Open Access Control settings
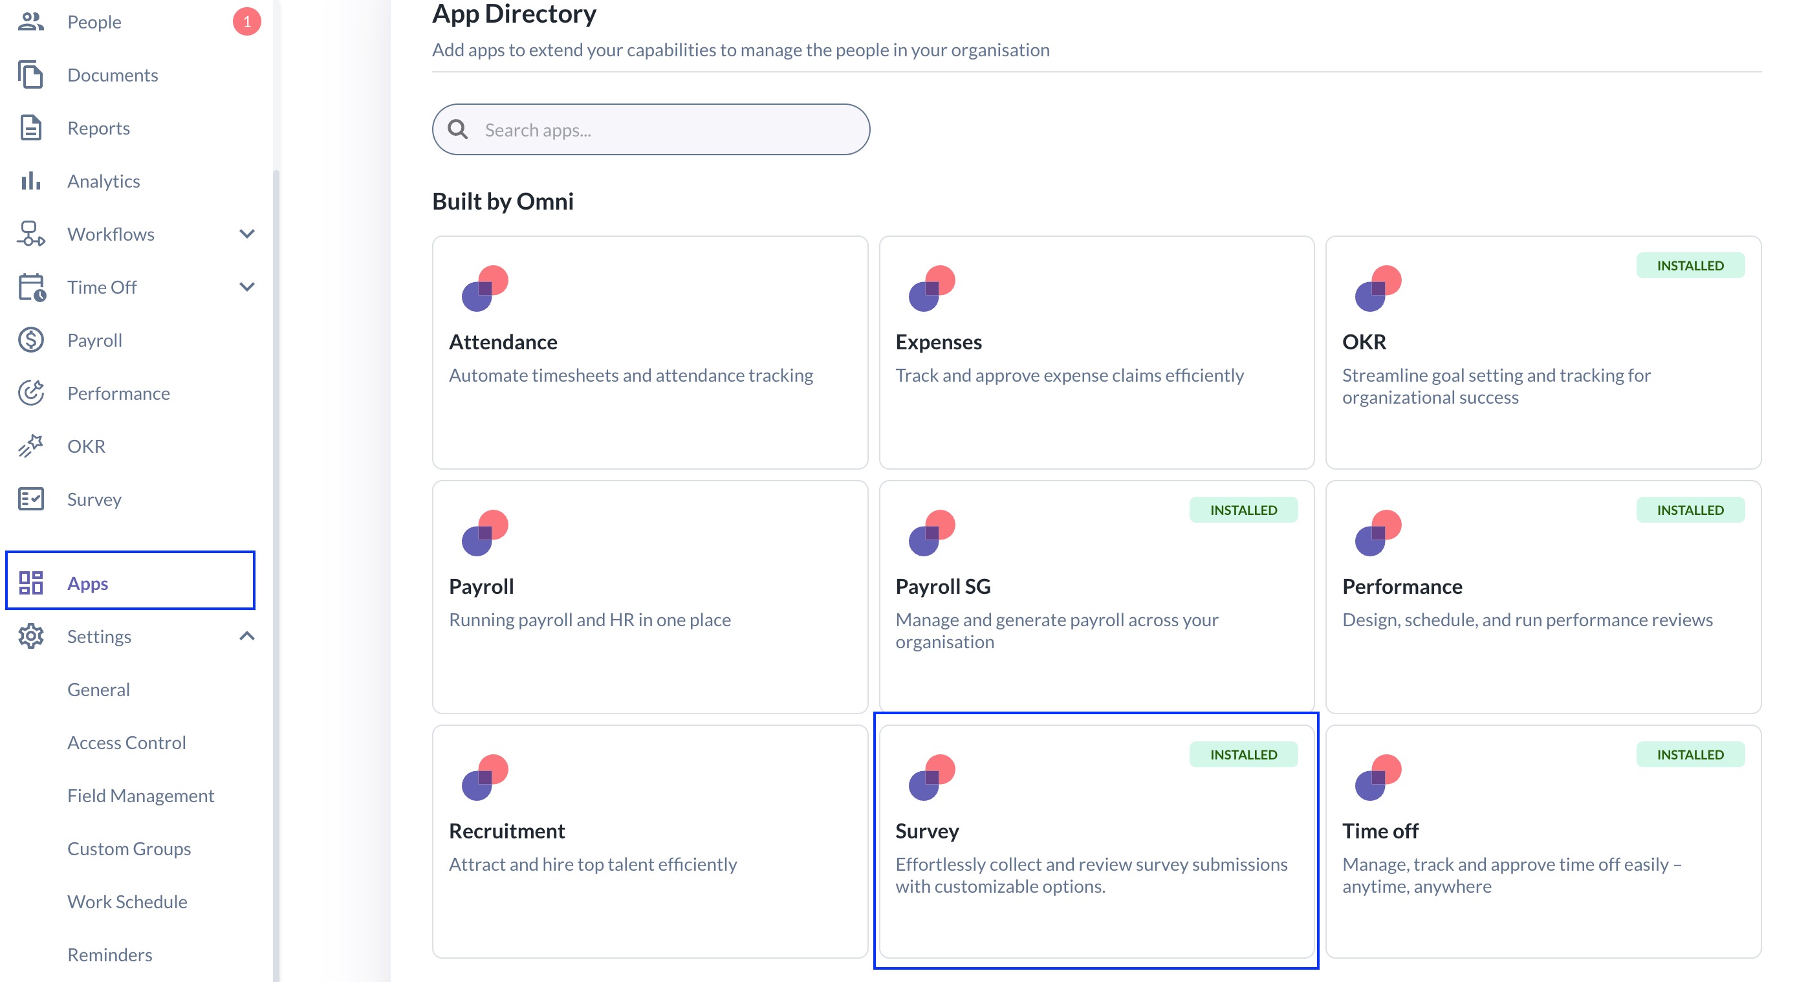1797x982 pixels. coord(126,742)
